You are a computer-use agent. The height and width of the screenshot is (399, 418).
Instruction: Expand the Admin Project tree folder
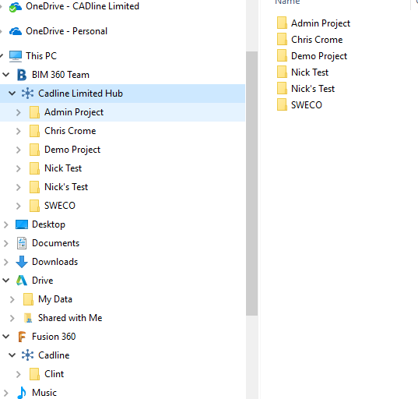[18, 112]
